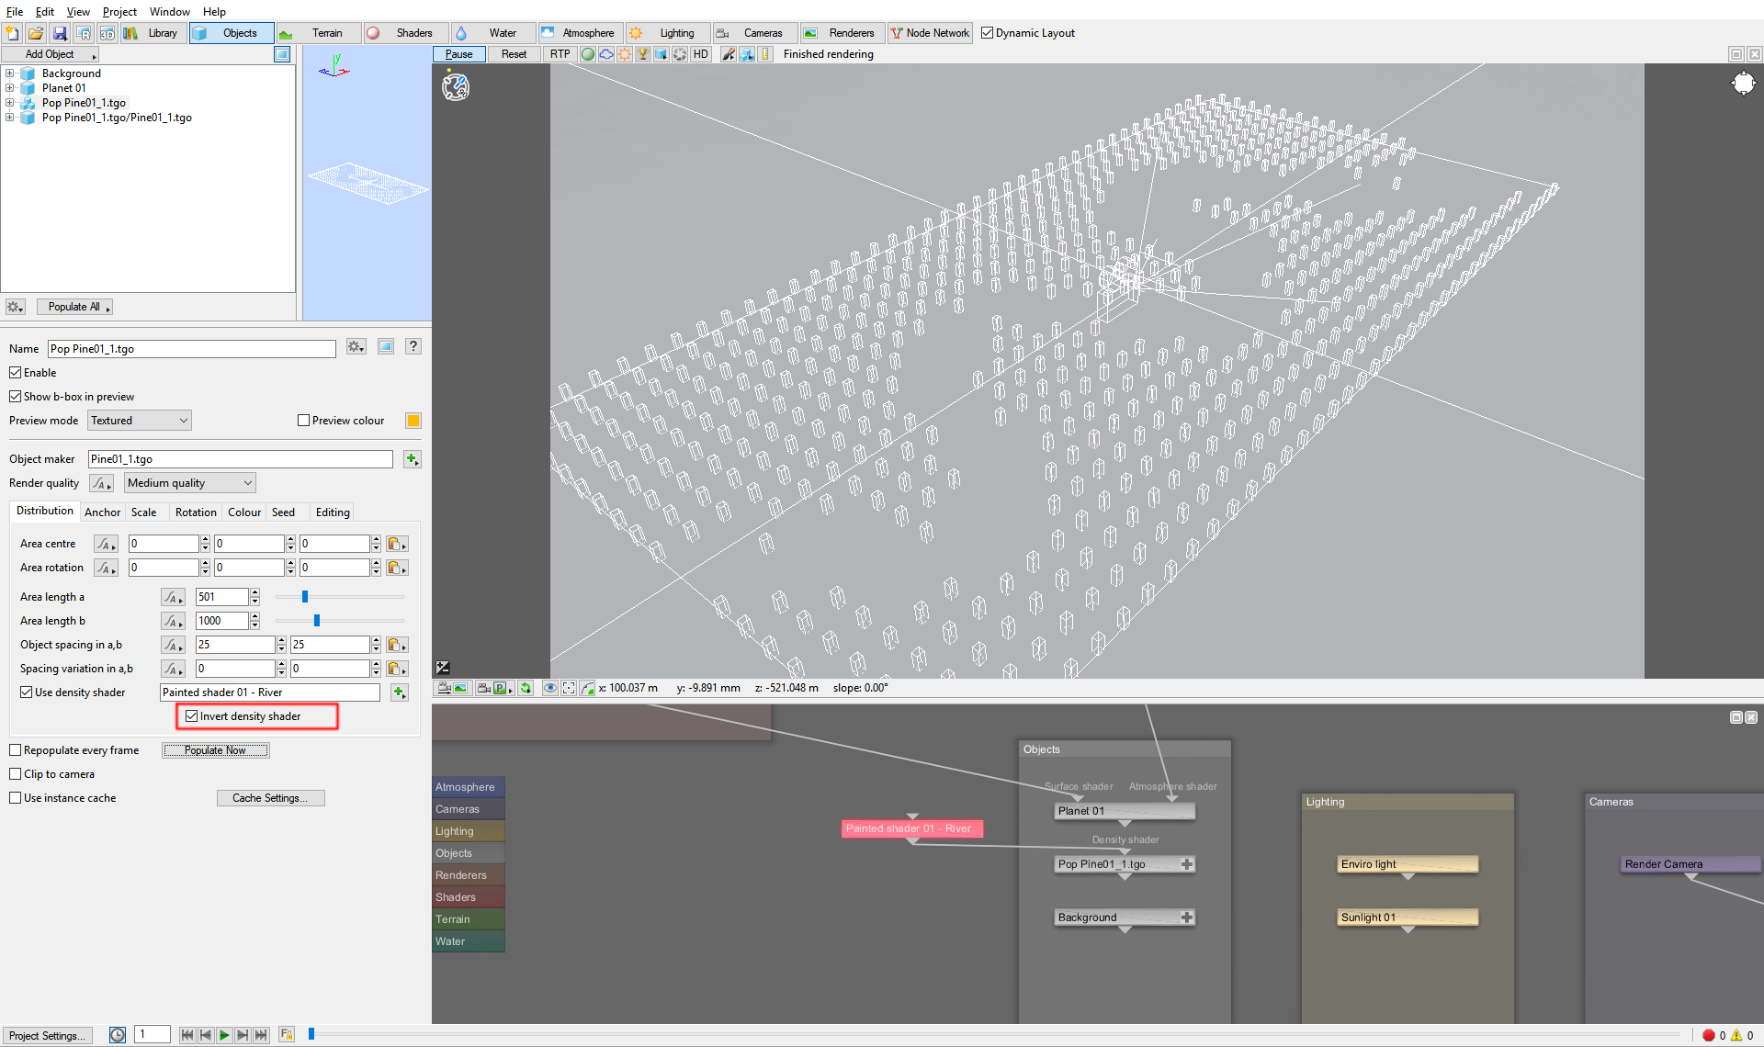Save the project with the floppy disk icon
This screenshot has width=1764, height=1047.
click(60, 33)
